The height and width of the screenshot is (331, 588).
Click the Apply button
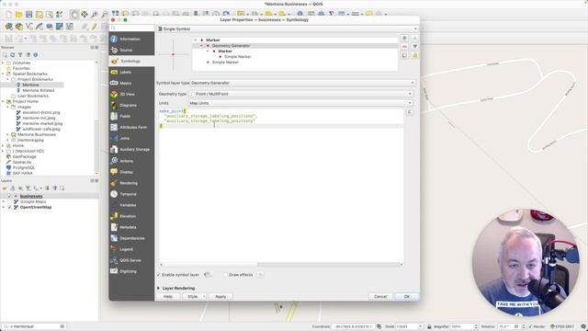pos(220,296)
